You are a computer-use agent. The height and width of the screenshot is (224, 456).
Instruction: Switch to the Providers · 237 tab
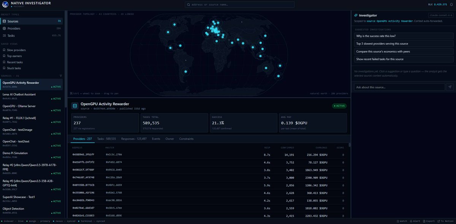coord(82,139)
